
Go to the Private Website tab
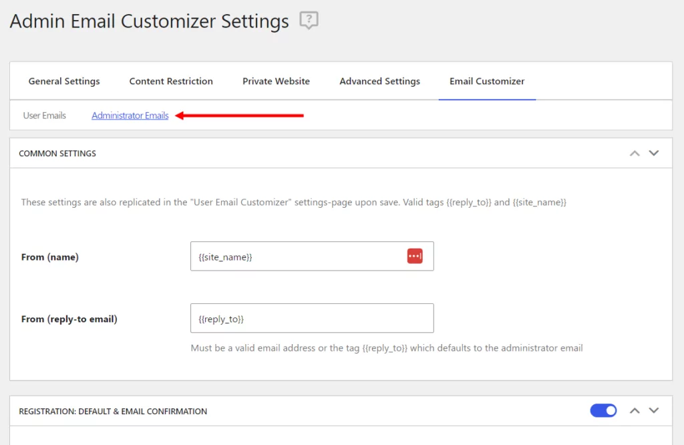tap(276, 81)
